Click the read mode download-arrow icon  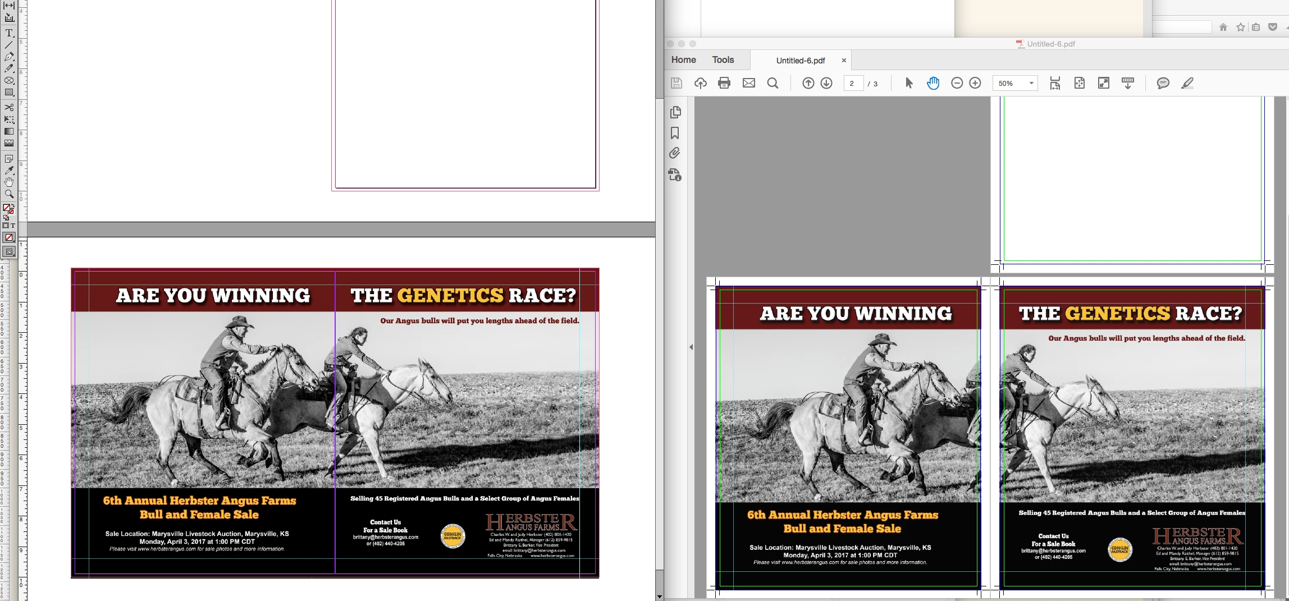click(x=1127, y=83)
